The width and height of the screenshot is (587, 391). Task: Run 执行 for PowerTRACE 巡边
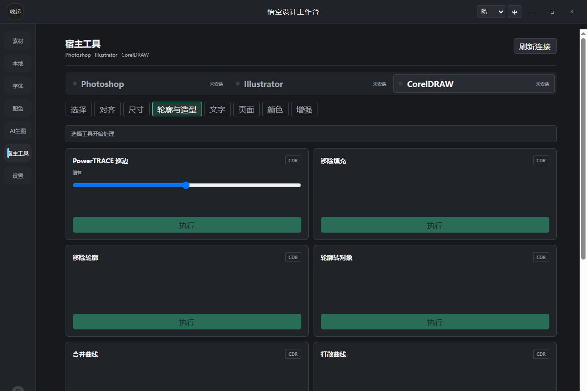pos(187,225)
